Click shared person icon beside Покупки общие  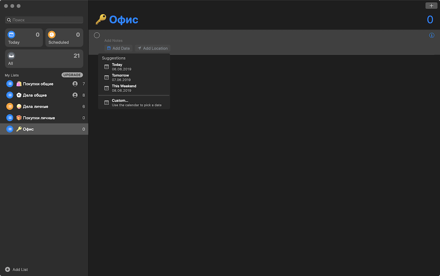tap(75, 84)
